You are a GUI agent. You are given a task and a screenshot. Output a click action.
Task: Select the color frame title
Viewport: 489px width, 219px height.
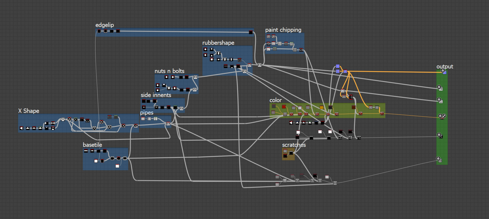click(275, 100)
